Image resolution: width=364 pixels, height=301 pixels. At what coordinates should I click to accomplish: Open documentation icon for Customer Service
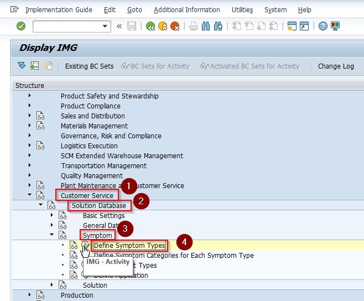tap(40, 195)
